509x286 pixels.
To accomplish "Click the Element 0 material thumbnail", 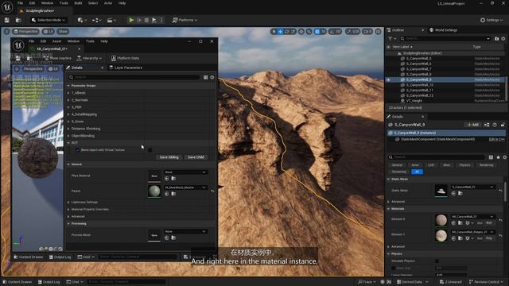I will tap(441, 220).
